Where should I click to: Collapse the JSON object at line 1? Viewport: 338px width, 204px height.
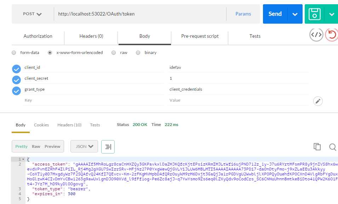(x=23, y=159)
